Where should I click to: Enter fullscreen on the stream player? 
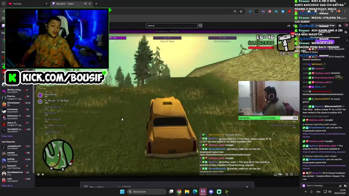(296, 174)
